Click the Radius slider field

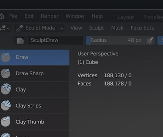(116, 40)
